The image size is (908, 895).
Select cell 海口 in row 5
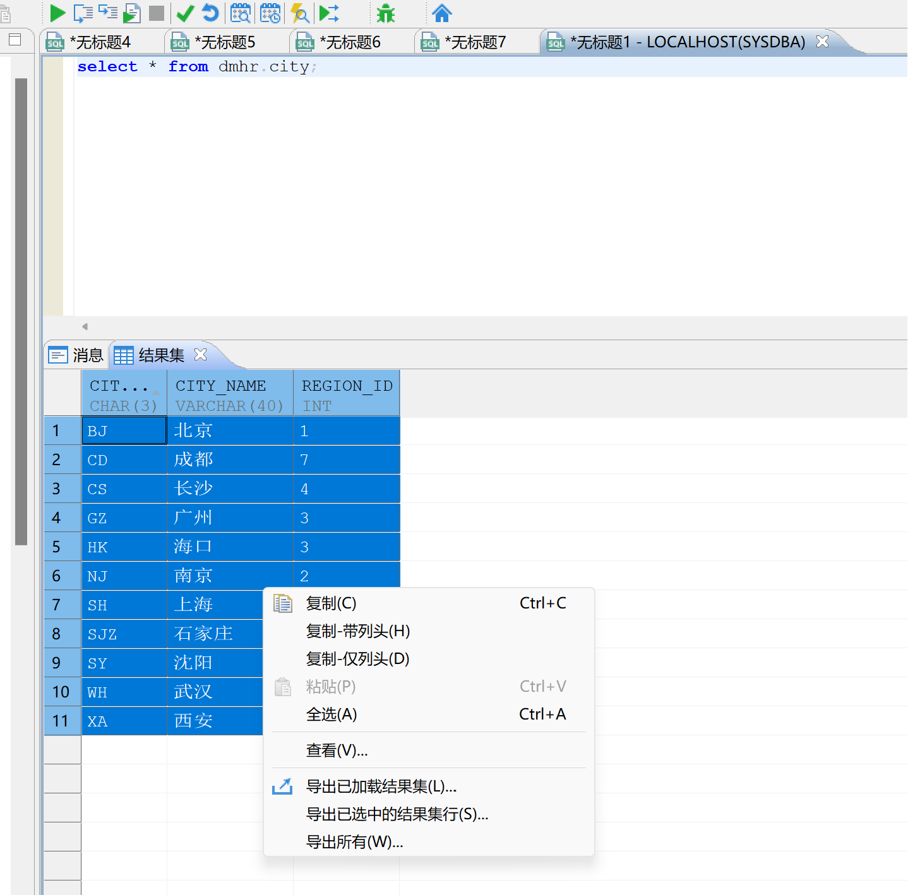pos(230,547)
